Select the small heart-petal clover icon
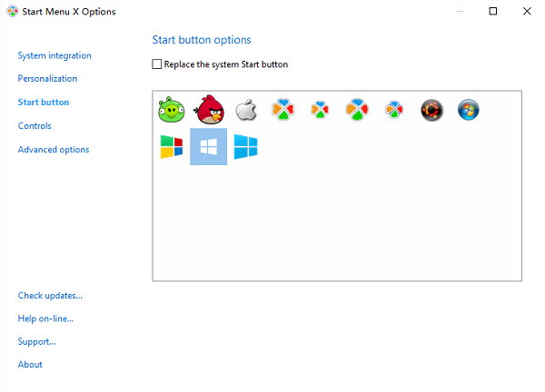This screenshot has width=545, height=392. coord(320,110)
